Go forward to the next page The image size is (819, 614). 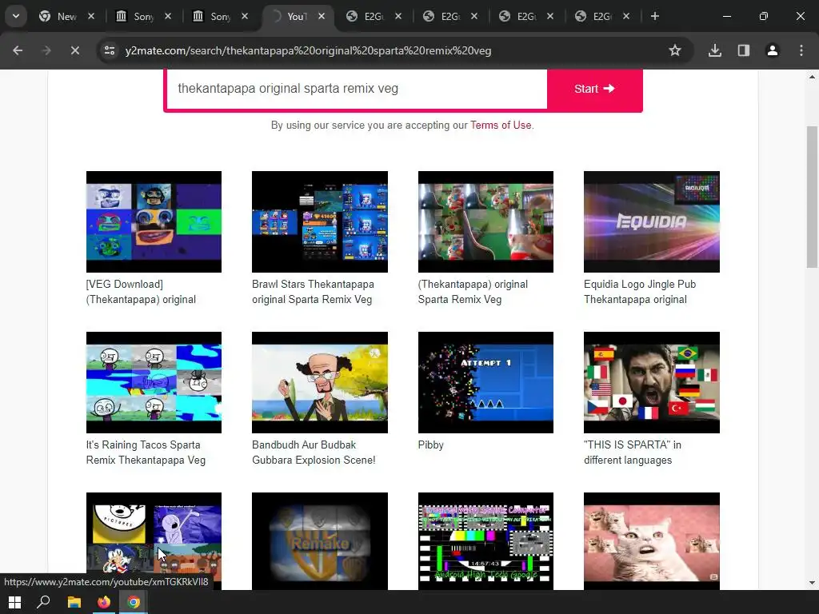click(46, 50)
